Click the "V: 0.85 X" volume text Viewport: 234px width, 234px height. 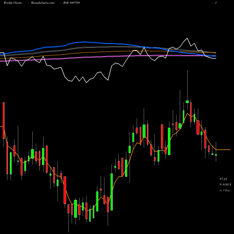225,184
